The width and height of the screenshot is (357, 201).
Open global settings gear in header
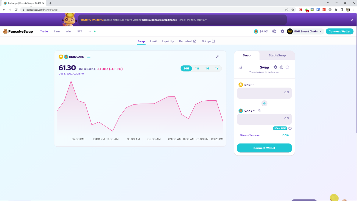point(282,31)
